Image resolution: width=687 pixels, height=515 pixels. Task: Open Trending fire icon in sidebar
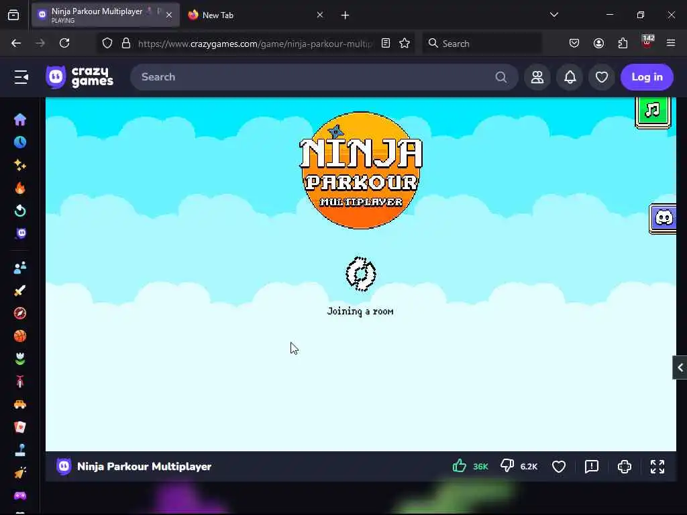pyautogui.click(x=20, y=188)
